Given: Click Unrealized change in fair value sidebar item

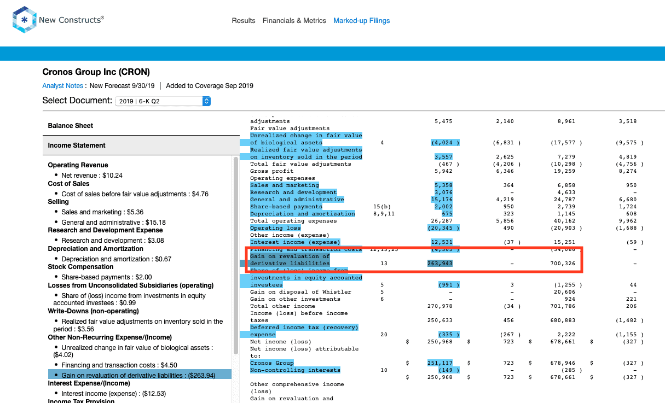Looking at the screenshot, I should pos(133,351).
